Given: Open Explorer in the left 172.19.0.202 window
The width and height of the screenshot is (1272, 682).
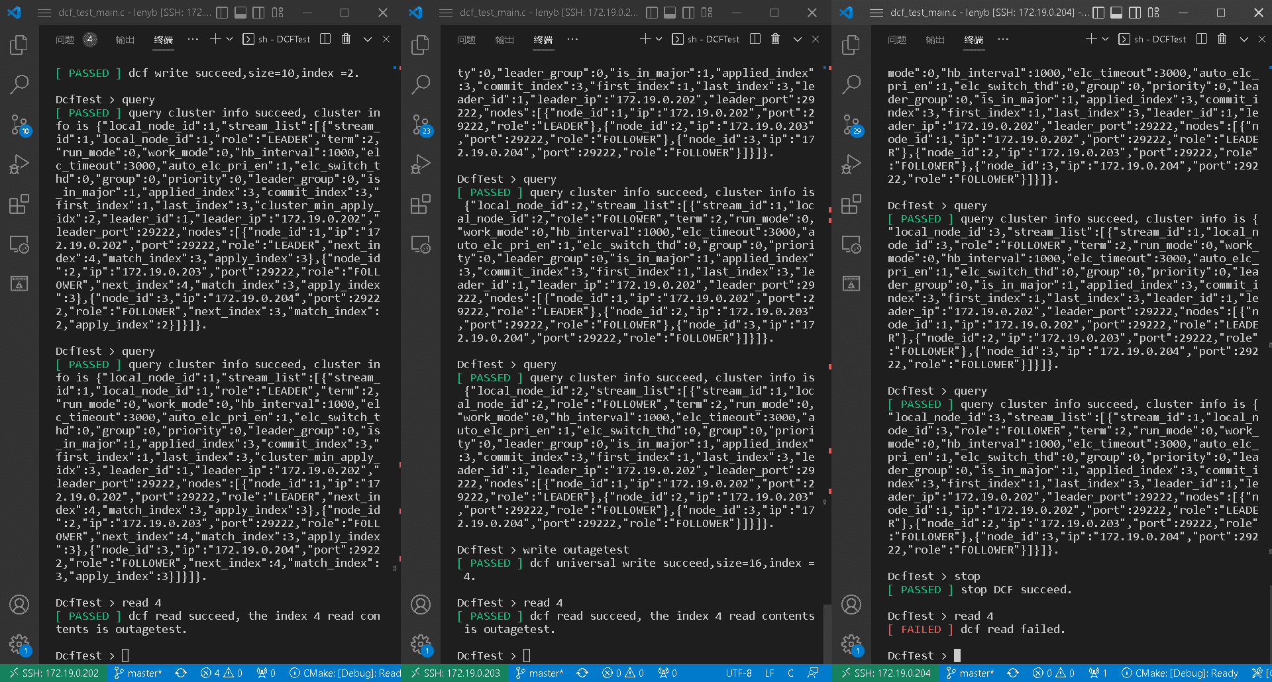Looking at the screenshot, I should (19, 45).
